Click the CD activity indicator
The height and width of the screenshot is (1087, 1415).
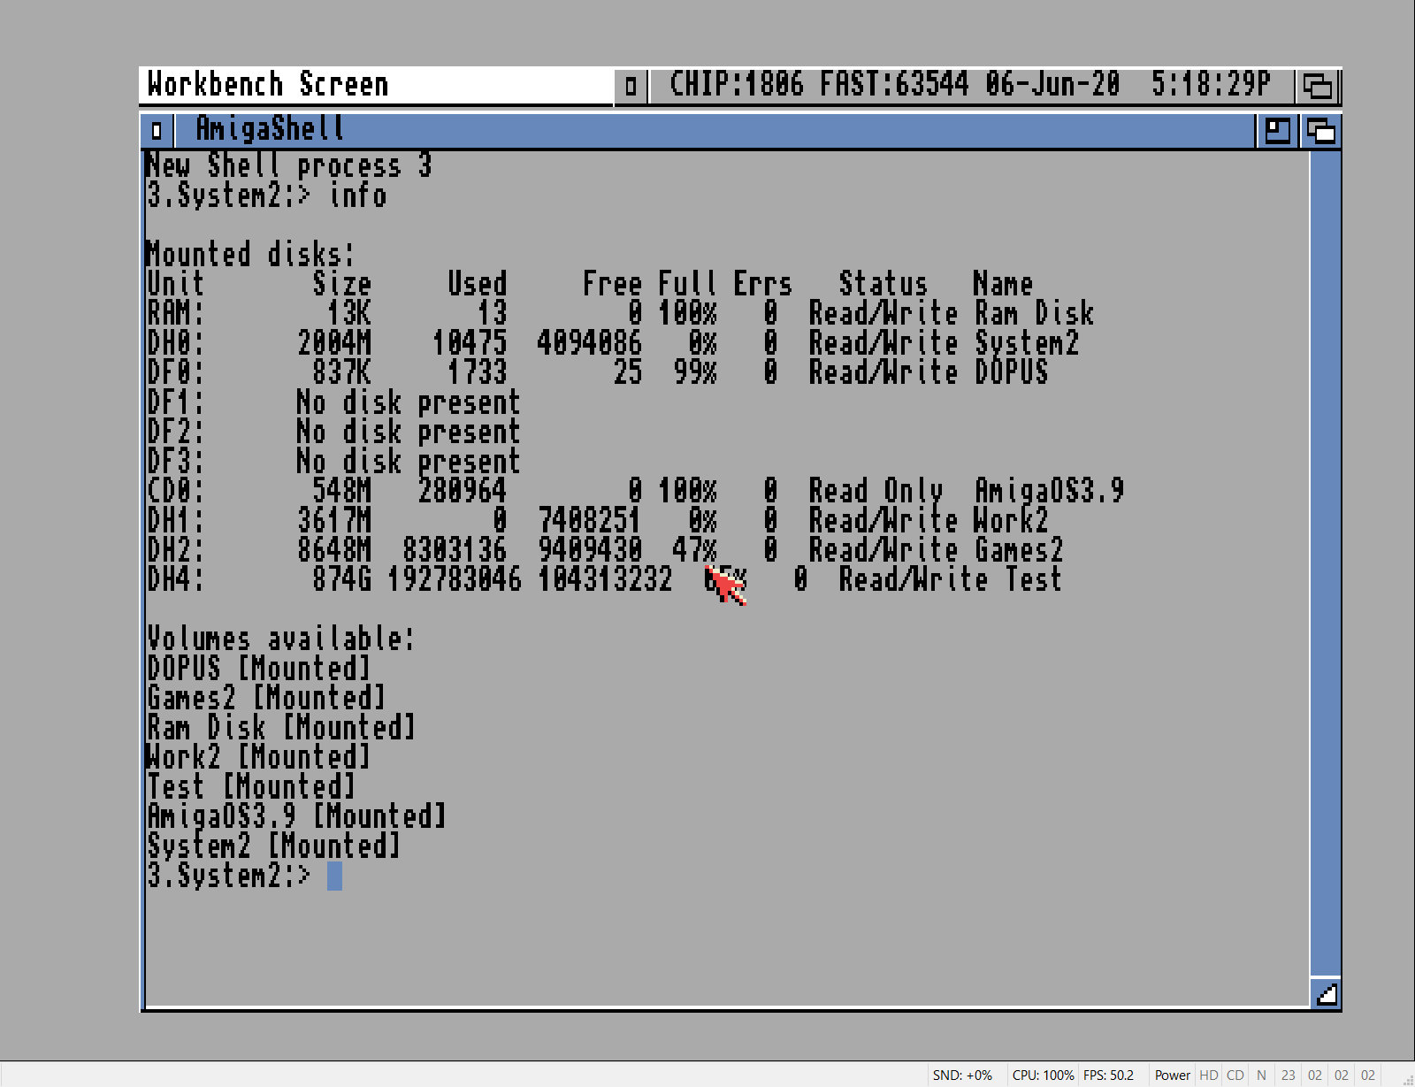pos(1235,1076)
